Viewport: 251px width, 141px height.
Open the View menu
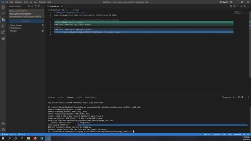(26, 2)
